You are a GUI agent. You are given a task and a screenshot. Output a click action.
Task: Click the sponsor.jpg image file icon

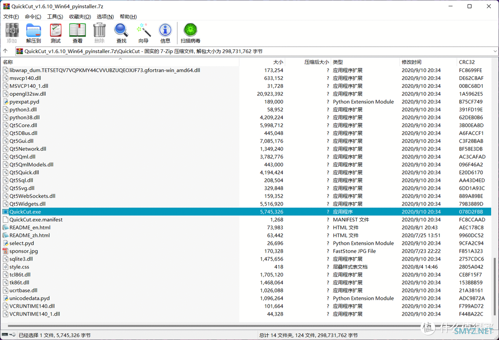6,251
